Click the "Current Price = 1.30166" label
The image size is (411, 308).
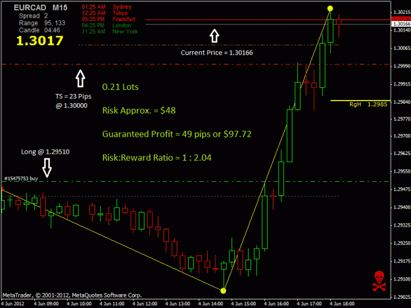pyautogui.click(x=217, y=53)
